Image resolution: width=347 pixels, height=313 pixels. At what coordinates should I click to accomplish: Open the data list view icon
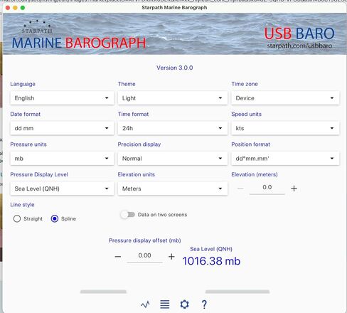click(165, 304)
